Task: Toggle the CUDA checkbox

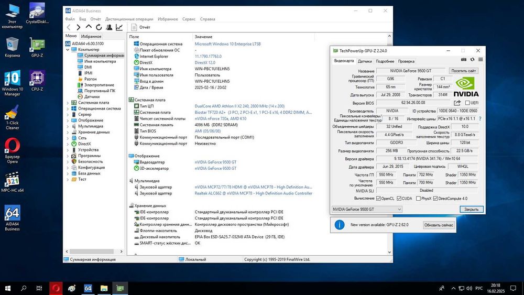Action: pyautogui.click(x=399, y=199)
